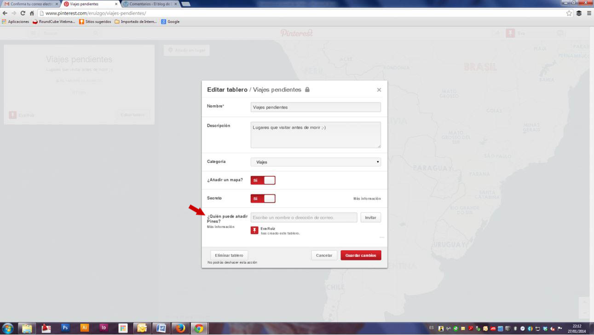Click the browser reload icon
Image resolution: width=594 pixels, height=335 pixels.
[x=23, y=13]
